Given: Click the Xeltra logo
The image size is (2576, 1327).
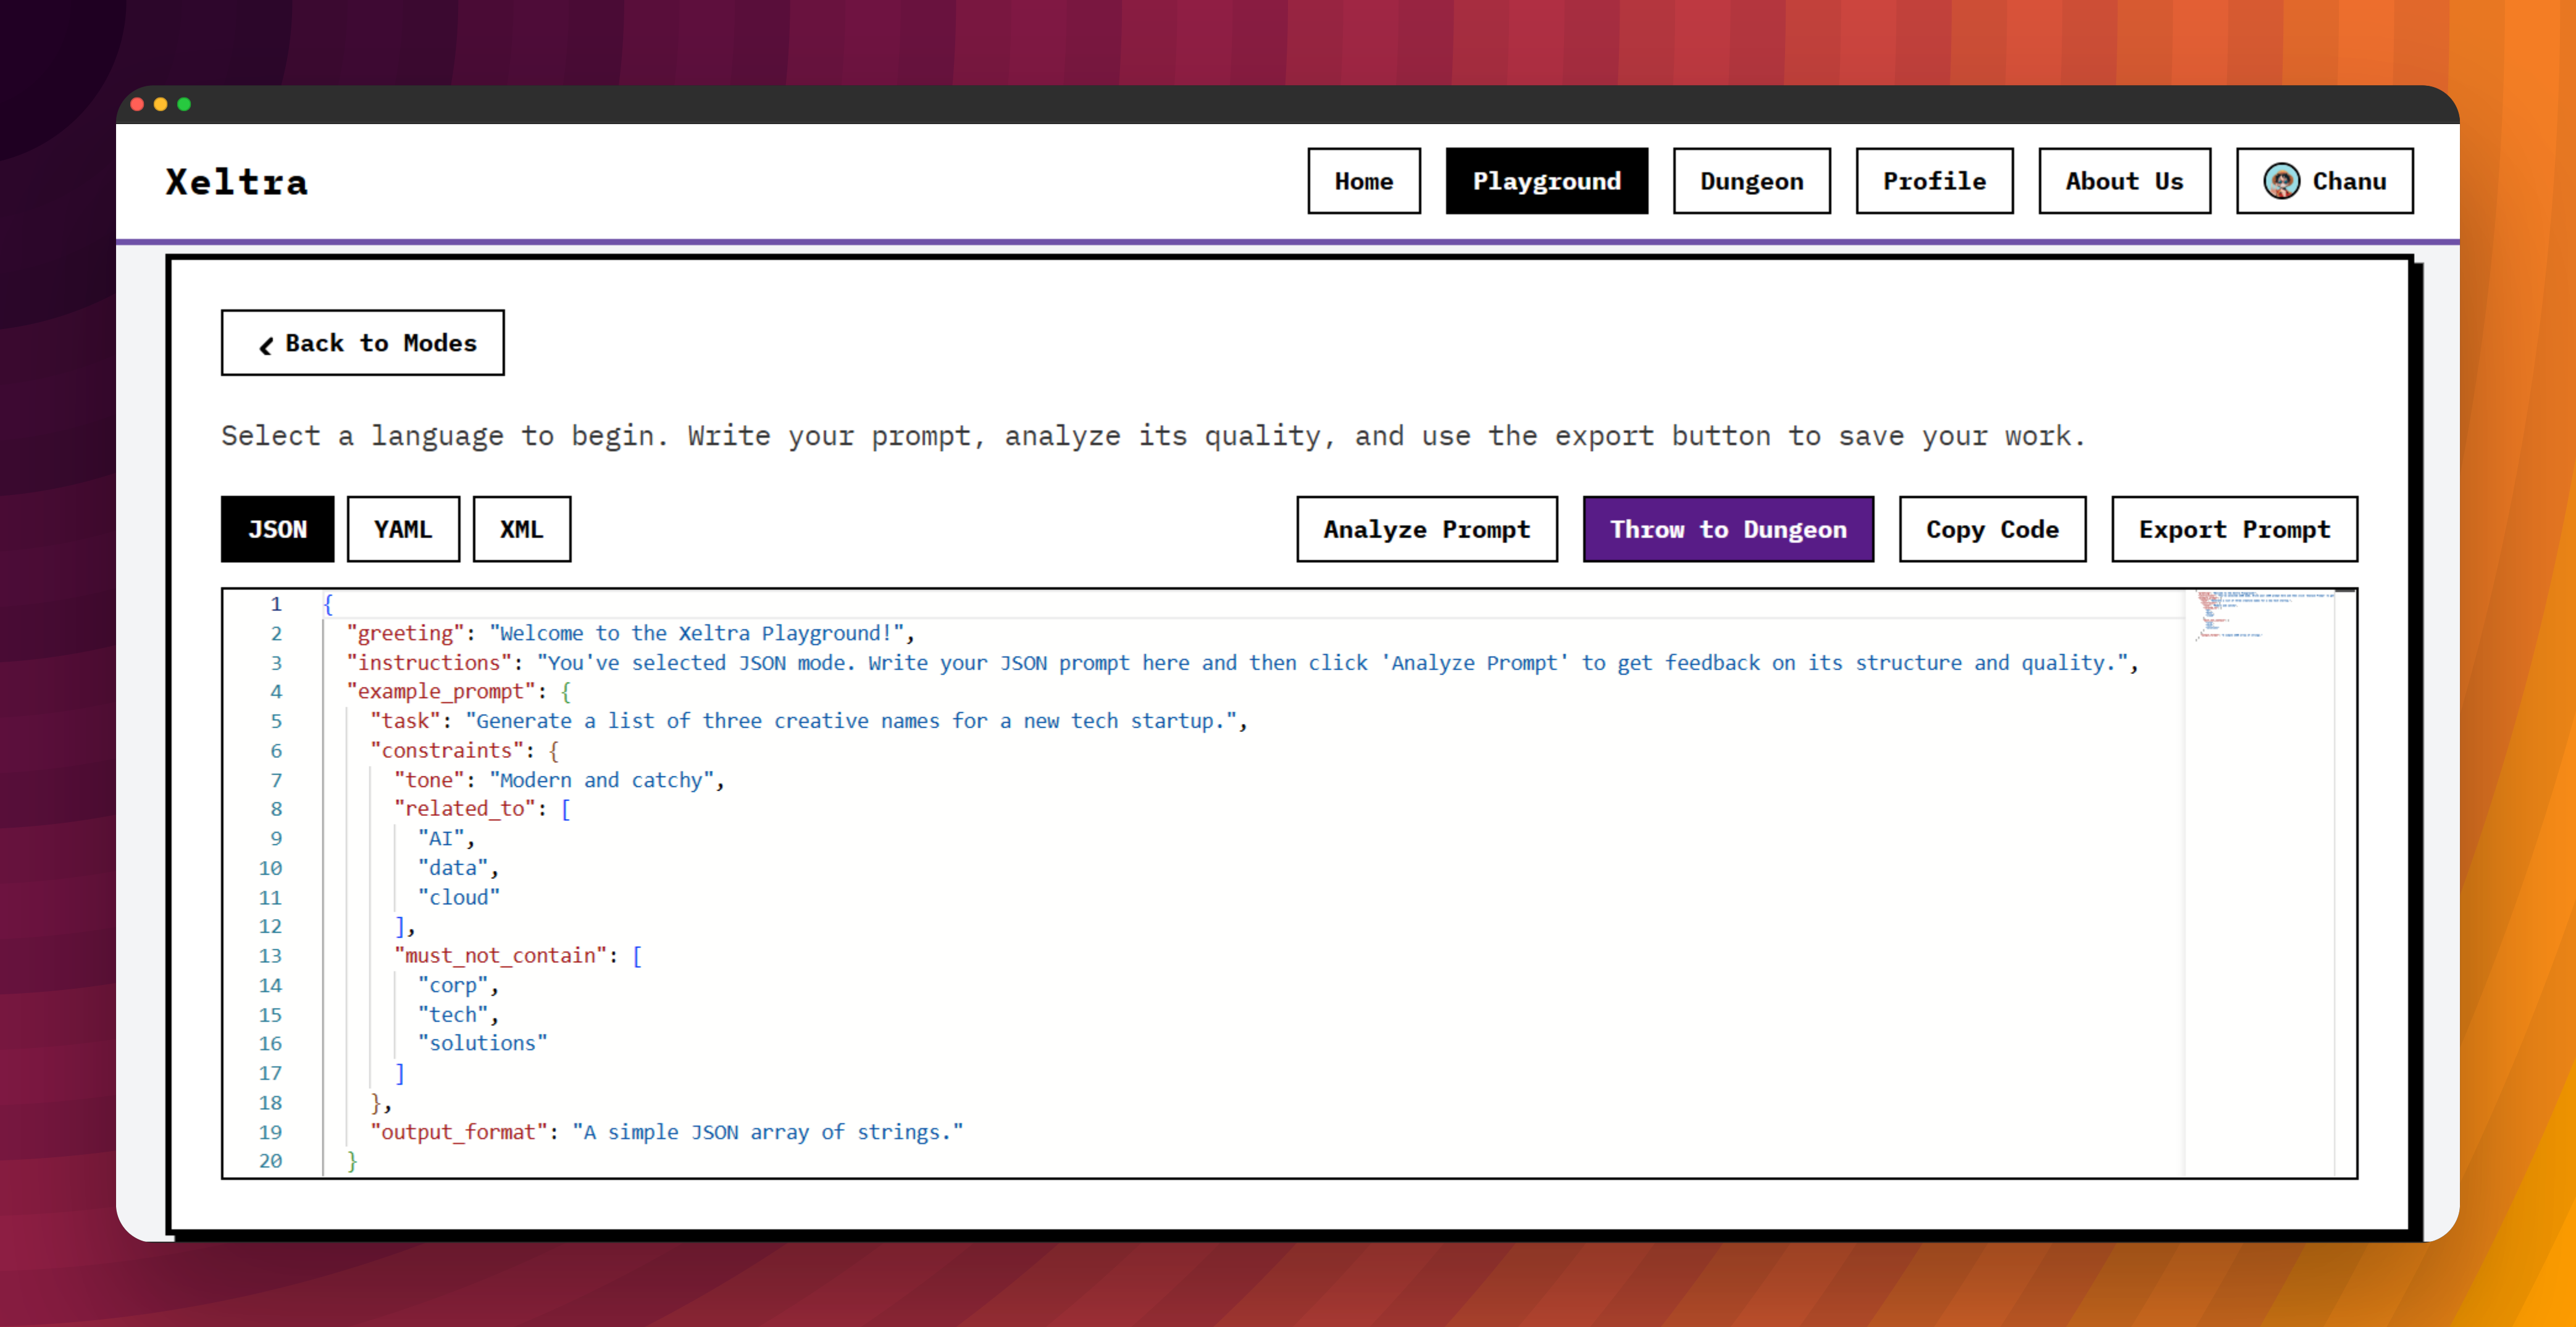Looking at the screenshot, I should pyautogui.click(x=237, y=182).
